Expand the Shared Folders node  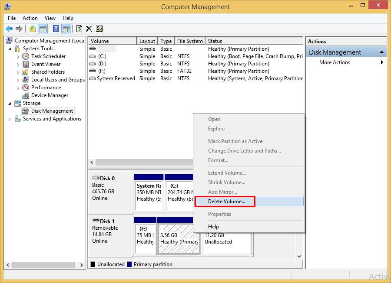[x=18, y=72]
